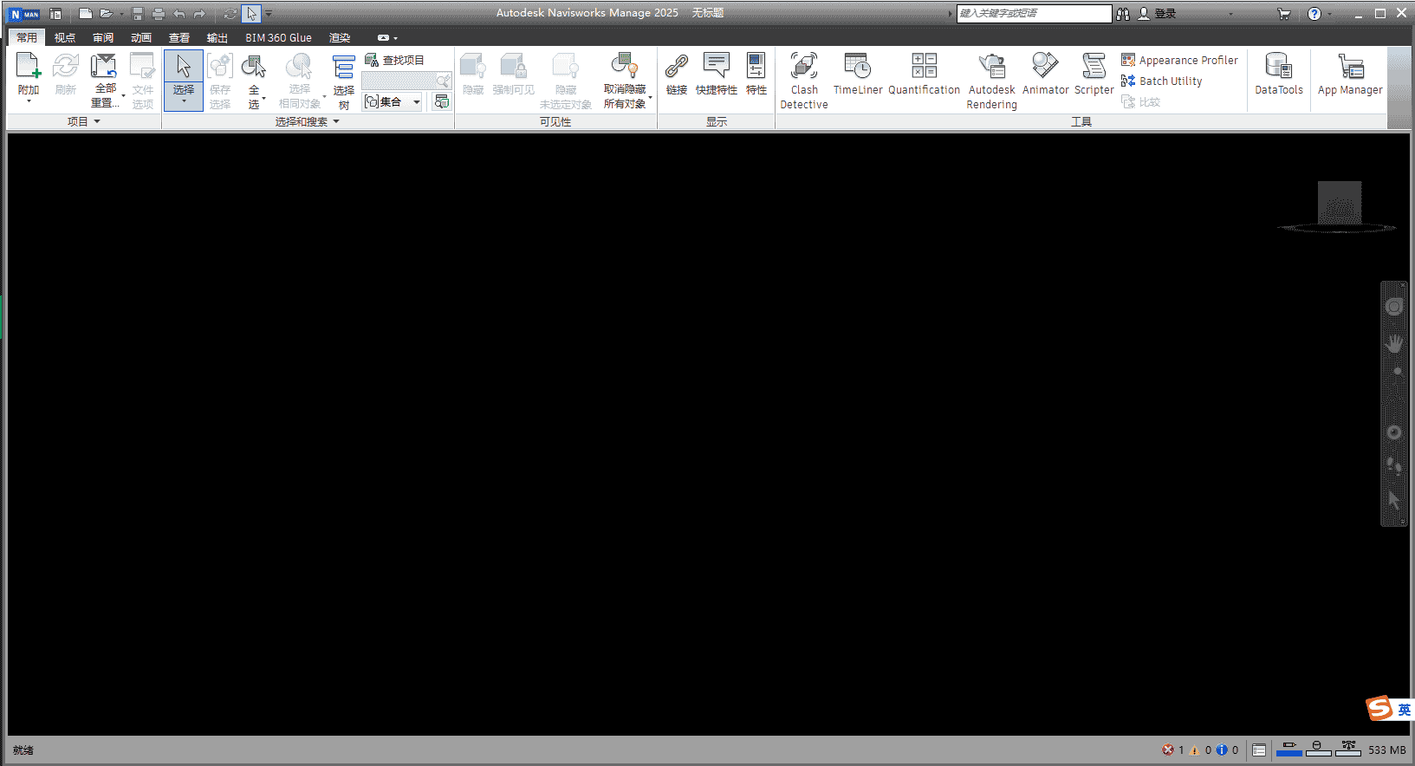
Task: Click the keyword search input field
Action: click(x=1033, y=13)
